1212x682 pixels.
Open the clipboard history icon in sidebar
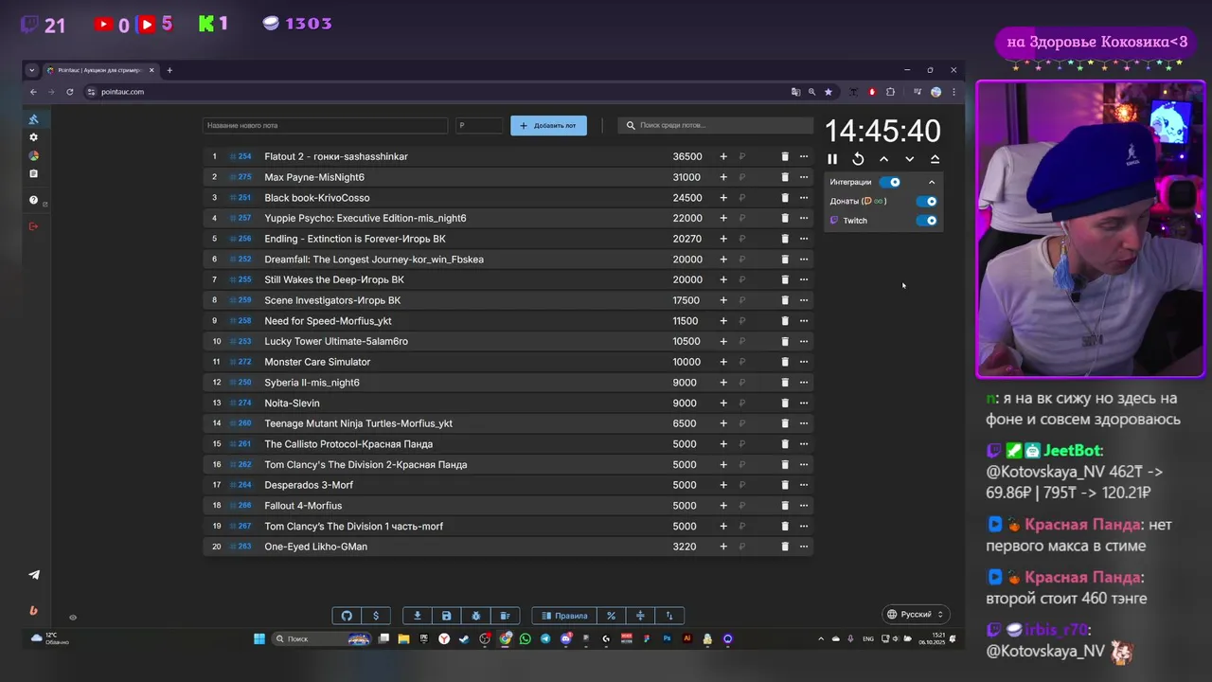[x=33, y=173]
